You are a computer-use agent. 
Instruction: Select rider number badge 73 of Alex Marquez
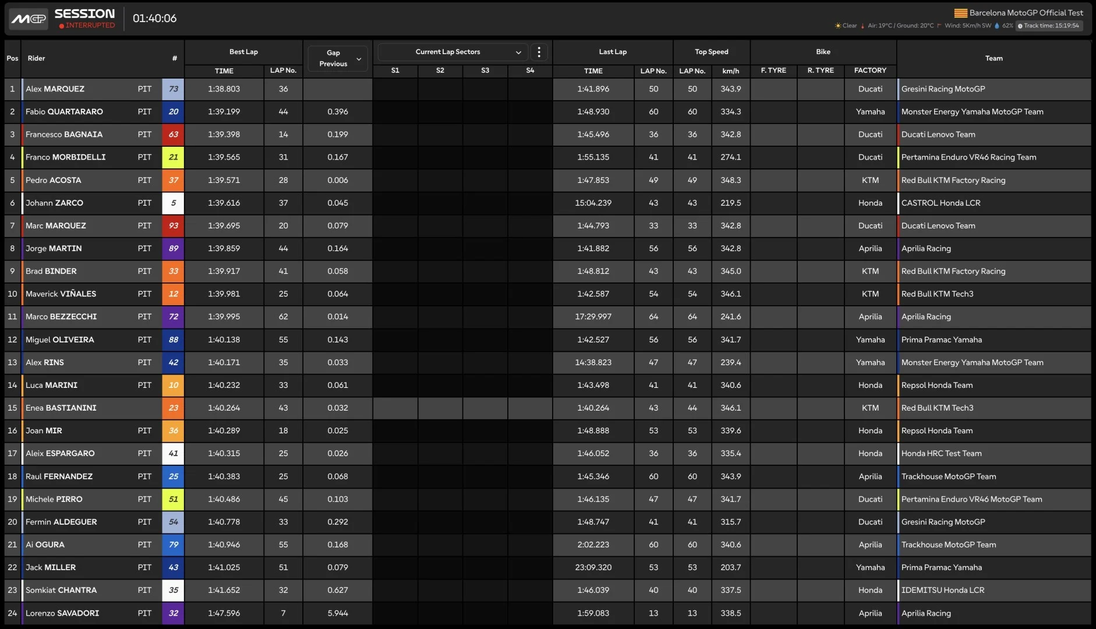[173, 89]
